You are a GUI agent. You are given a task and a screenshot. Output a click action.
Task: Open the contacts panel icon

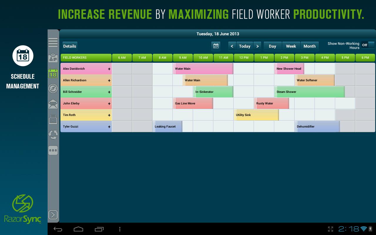53,58
